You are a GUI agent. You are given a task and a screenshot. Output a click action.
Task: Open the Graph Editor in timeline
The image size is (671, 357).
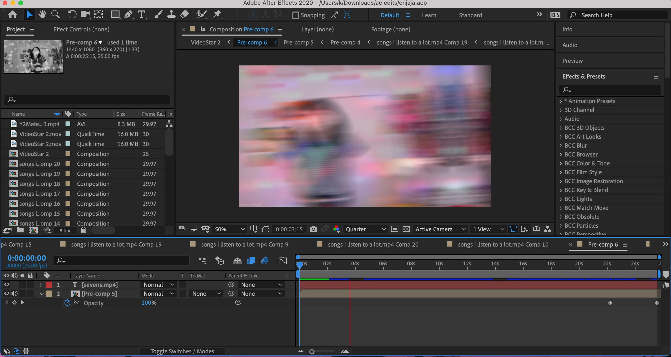point(283,261)
